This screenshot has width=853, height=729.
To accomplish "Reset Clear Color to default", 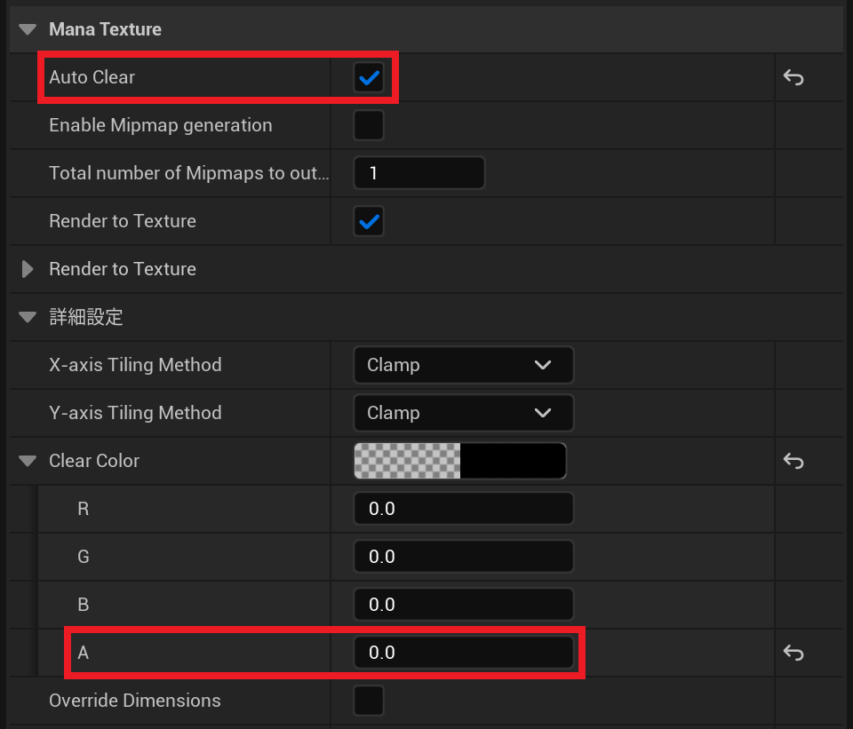I will point(793,461).
